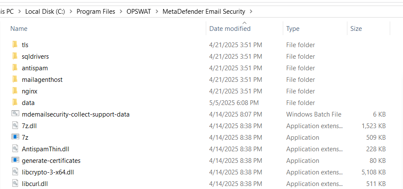Screen dimensions: 403x189
Task: Click the data folder name
Action: click(28, 103)
